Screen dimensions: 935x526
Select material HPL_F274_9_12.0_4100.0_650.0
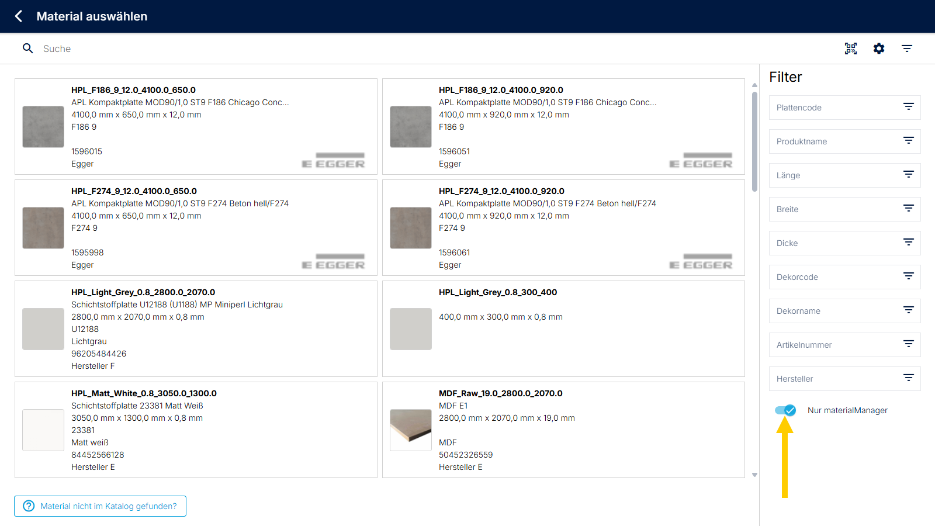click(196, 228)
